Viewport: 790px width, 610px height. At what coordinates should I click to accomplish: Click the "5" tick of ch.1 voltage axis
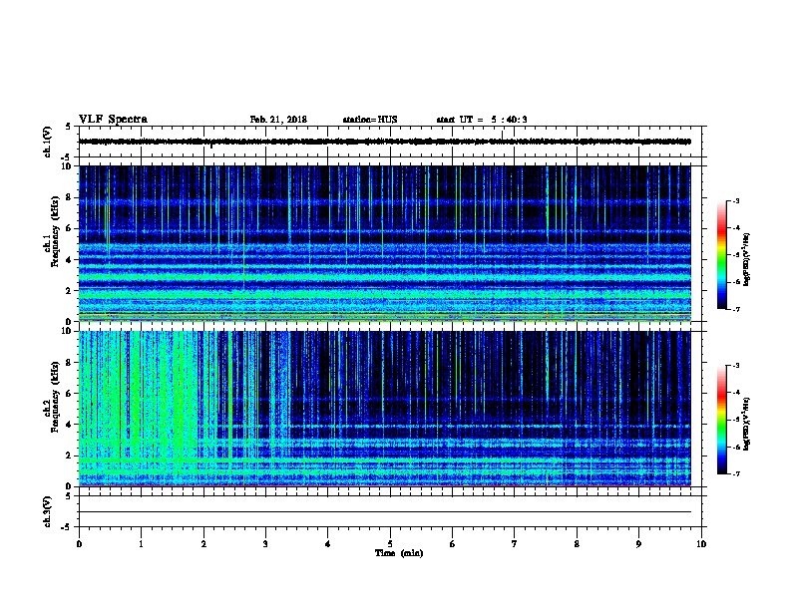coord(69,127)
